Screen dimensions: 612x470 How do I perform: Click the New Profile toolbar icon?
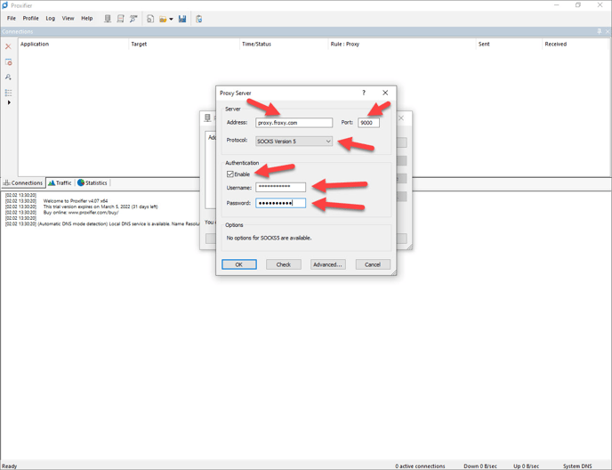150,19
